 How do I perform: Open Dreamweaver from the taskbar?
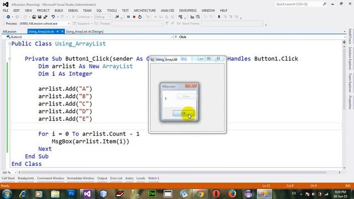coord(152,194)
